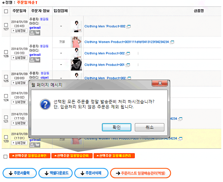Expand 상세정보 for order 126

(x=19, y=58)
